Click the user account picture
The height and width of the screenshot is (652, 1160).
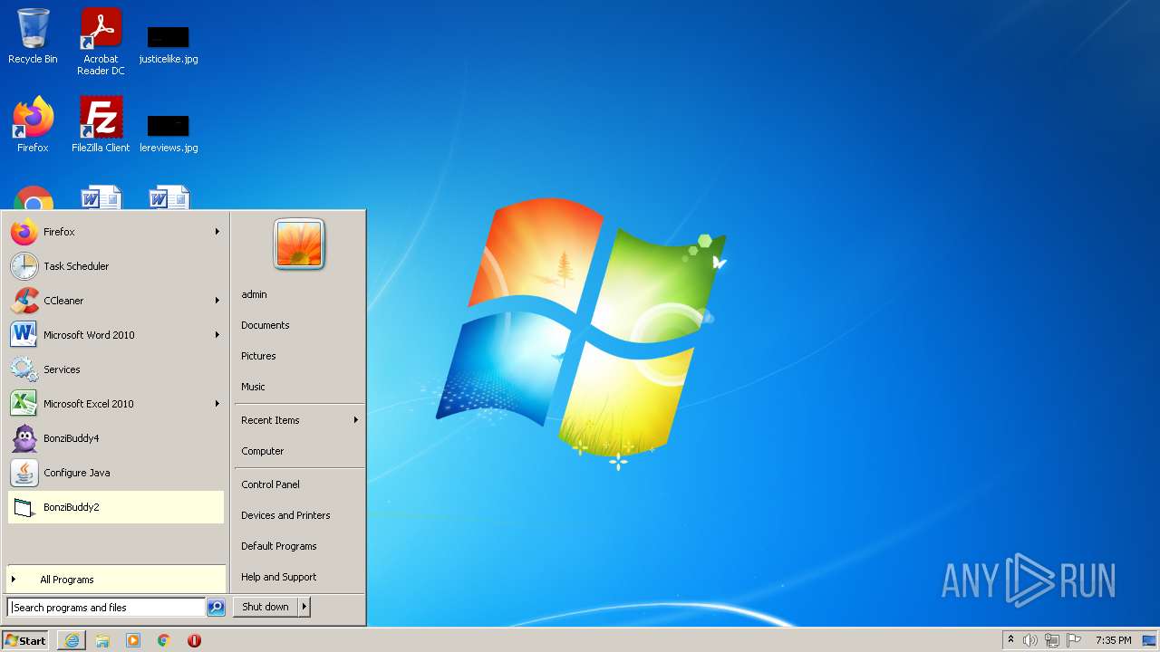pos(299,244)
